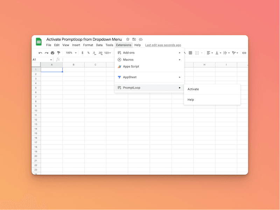Open the View menu
280x210 pixels.
tap(66, 45)
